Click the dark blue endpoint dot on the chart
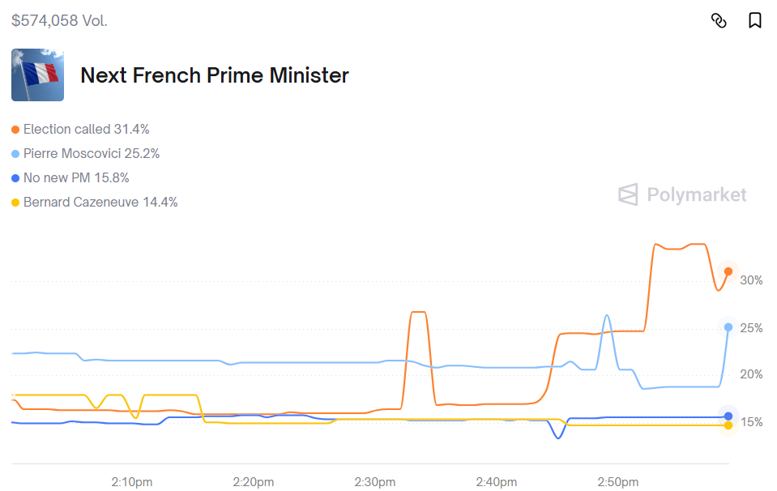 (728, 416)
